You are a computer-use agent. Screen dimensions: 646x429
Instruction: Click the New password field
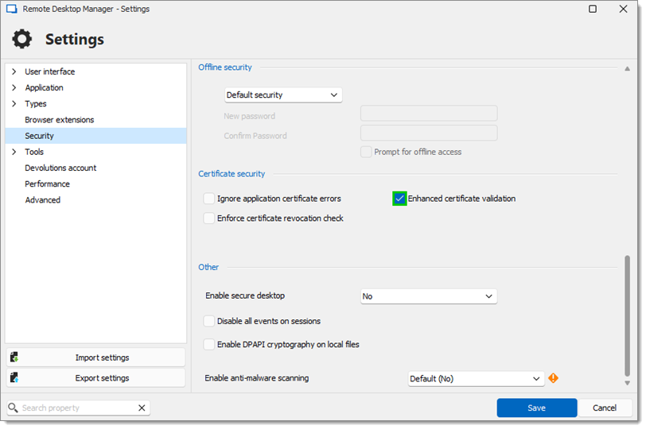pos(429,113)
